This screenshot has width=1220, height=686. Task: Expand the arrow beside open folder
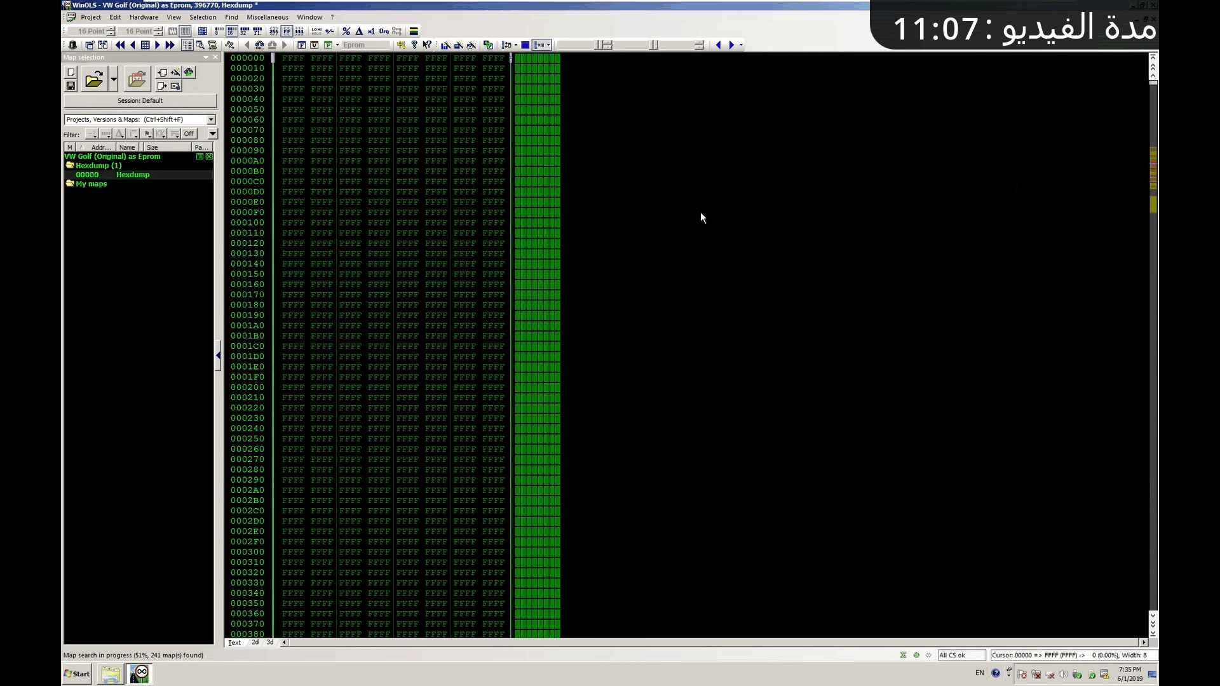(x=114, y=79)
